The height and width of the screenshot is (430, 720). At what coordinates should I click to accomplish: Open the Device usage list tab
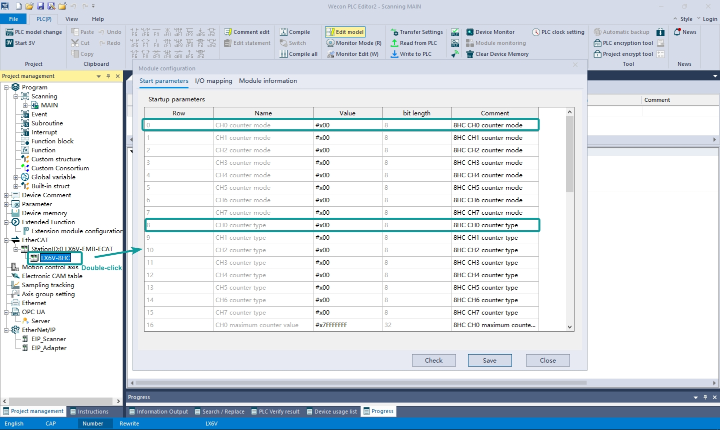(331, 412)
